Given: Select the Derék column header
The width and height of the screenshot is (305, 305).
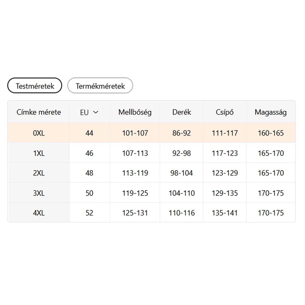Looking at the screenshot, I should [182, 112].
